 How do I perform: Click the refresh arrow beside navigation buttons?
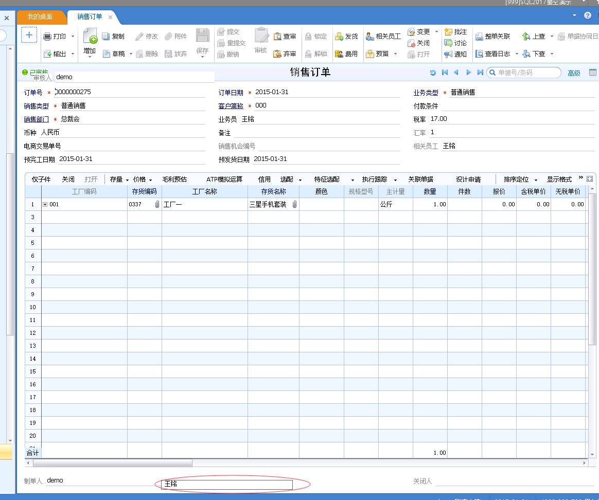[x=433, y=73]
